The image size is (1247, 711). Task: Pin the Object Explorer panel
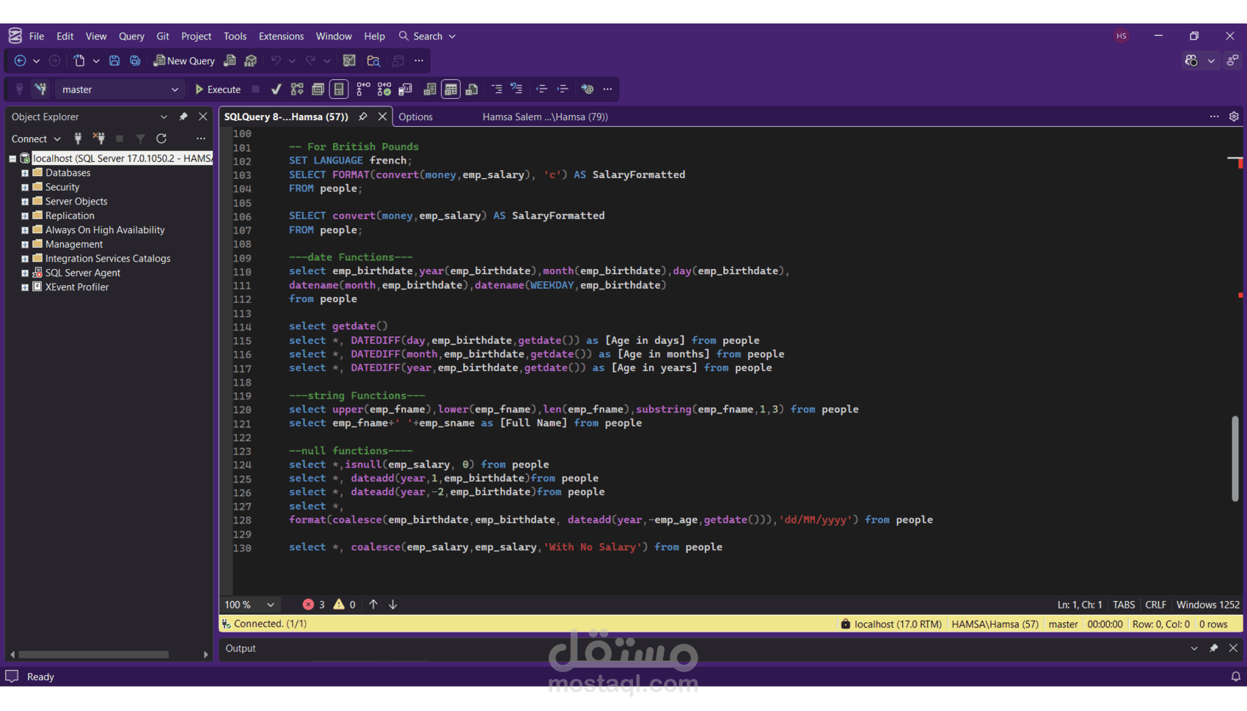click(183, 117)
